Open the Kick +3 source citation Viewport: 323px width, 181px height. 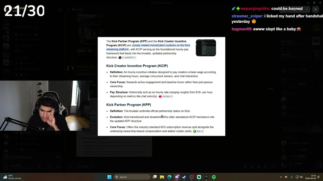point(198,131)
